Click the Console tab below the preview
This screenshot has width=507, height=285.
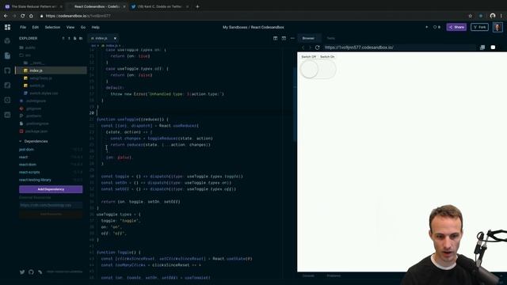point(308,275)
